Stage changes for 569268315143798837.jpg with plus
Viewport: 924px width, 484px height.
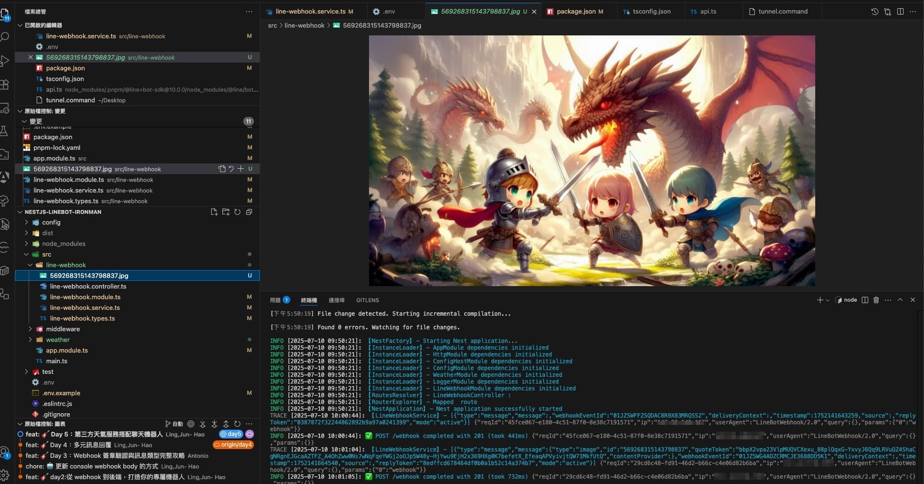[x=241, y=169]
